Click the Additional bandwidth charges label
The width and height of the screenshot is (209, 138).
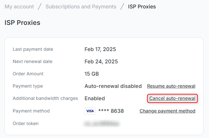coord(45,98)
